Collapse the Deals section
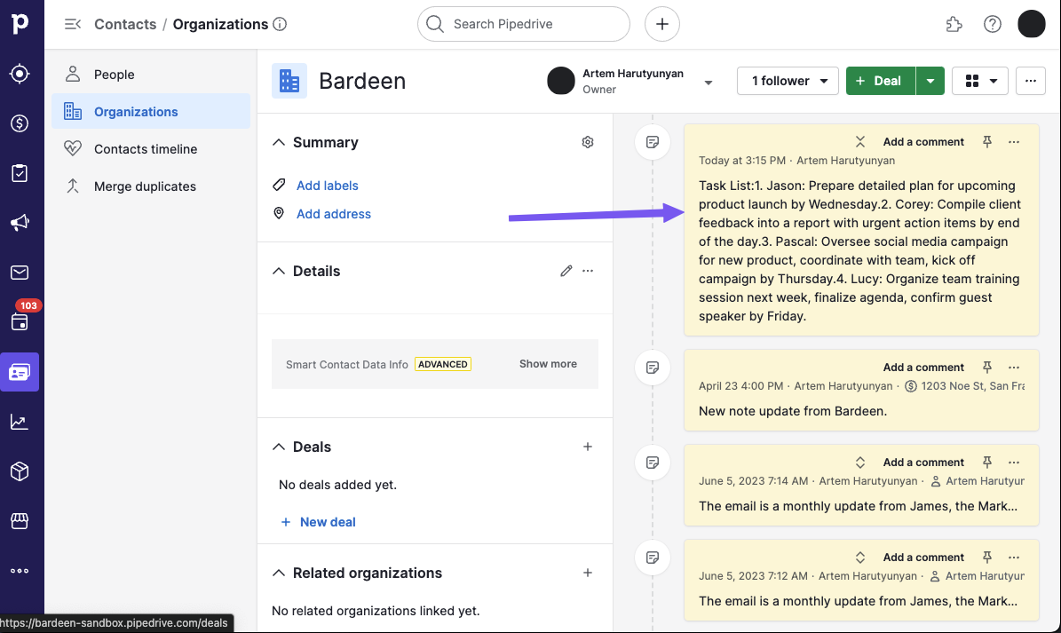Screen dimensions: 1061x633 (x=279, y=447)
